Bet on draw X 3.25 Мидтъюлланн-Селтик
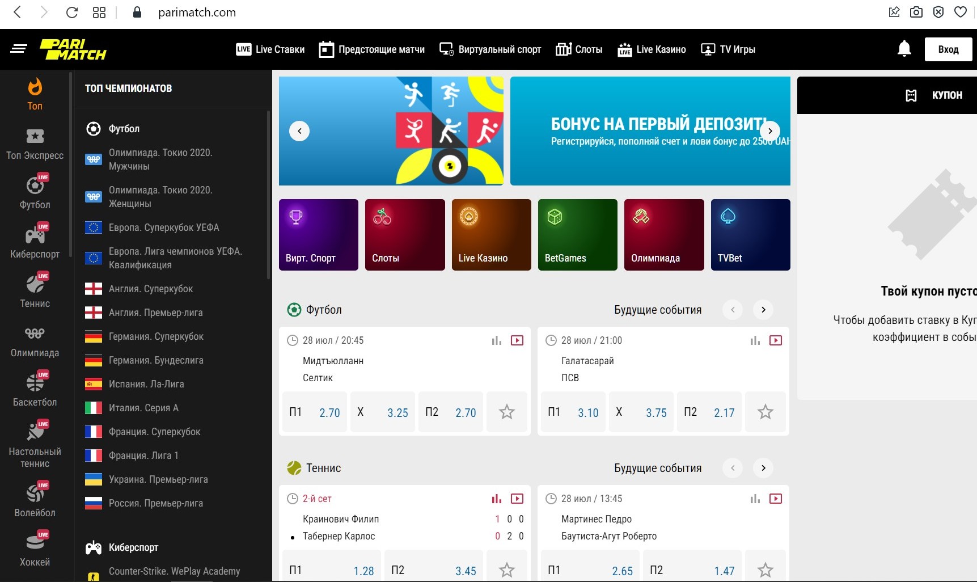977x582 pixels. [383, 412]
